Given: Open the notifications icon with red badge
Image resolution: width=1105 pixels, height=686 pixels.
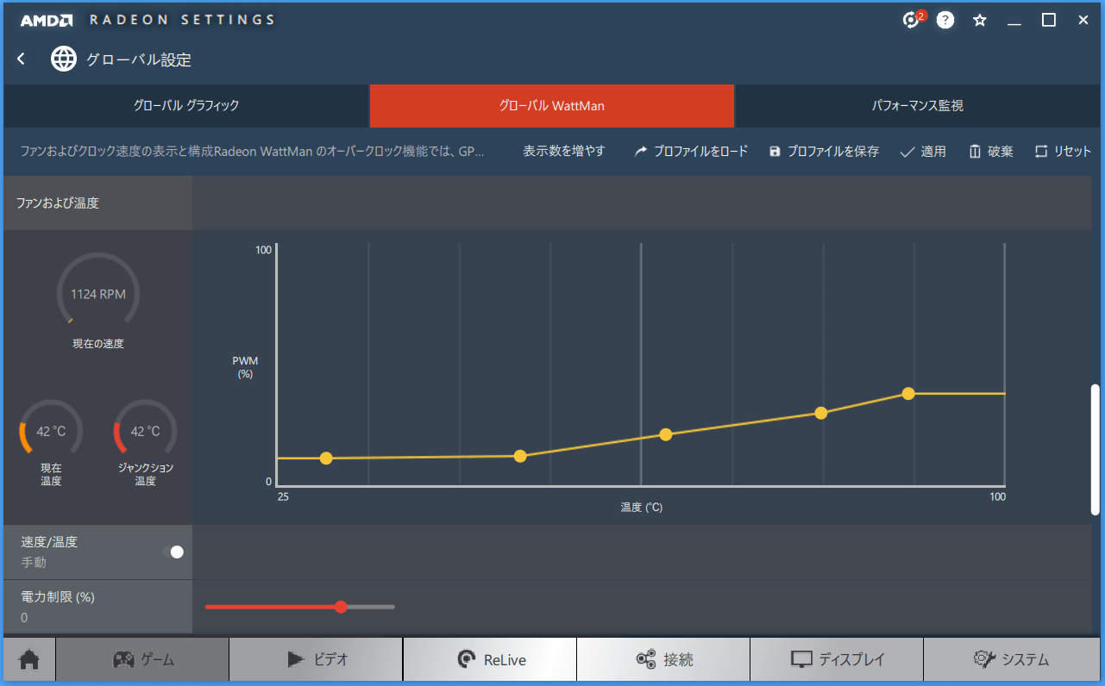Looking at the screenshot, I should pos(913,19).
